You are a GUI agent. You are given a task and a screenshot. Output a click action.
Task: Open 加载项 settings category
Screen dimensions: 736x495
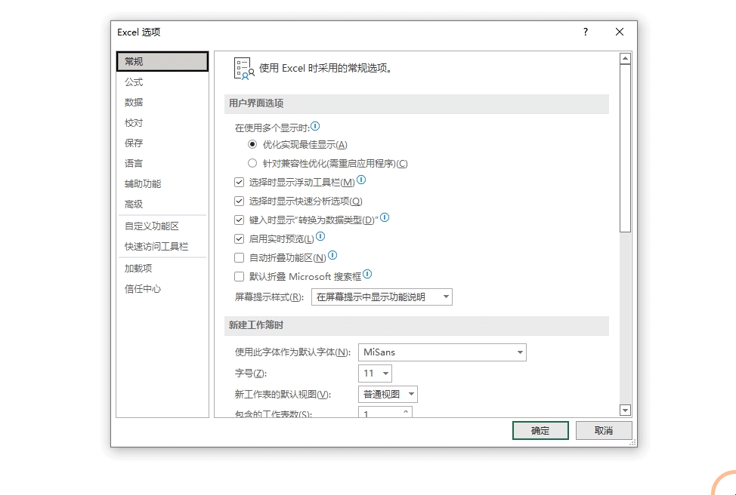click(162, 269)
